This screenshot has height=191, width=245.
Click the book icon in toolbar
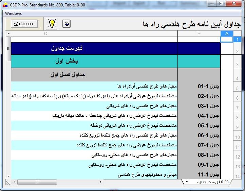tap(67, 24)
